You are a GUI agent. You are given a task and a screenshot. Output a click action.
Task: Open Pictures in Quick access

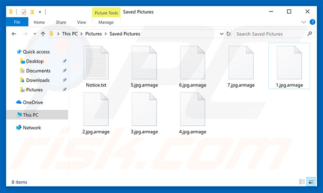tap(34, 90)
